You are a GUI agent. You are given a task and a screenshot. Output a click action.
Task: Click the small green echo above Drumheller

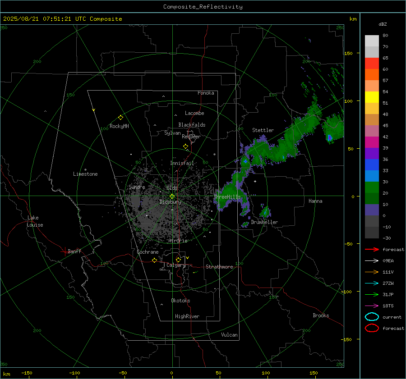pyautogui.click(x=265, y=212)
